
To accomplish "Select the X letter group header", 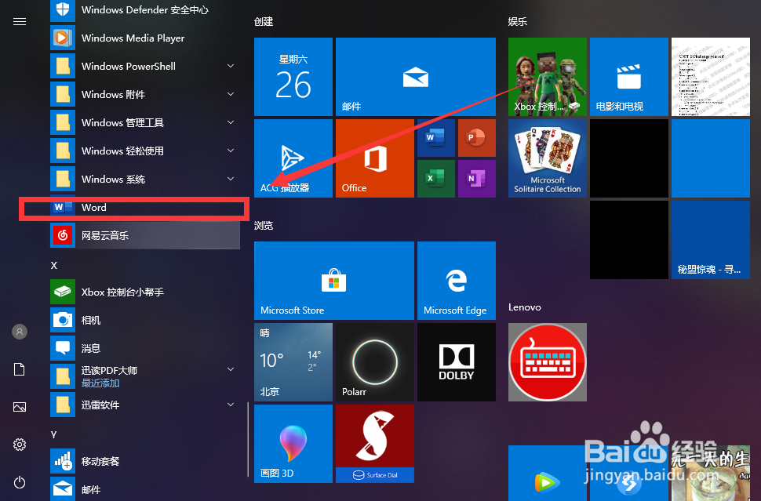I will click(54, 265).
